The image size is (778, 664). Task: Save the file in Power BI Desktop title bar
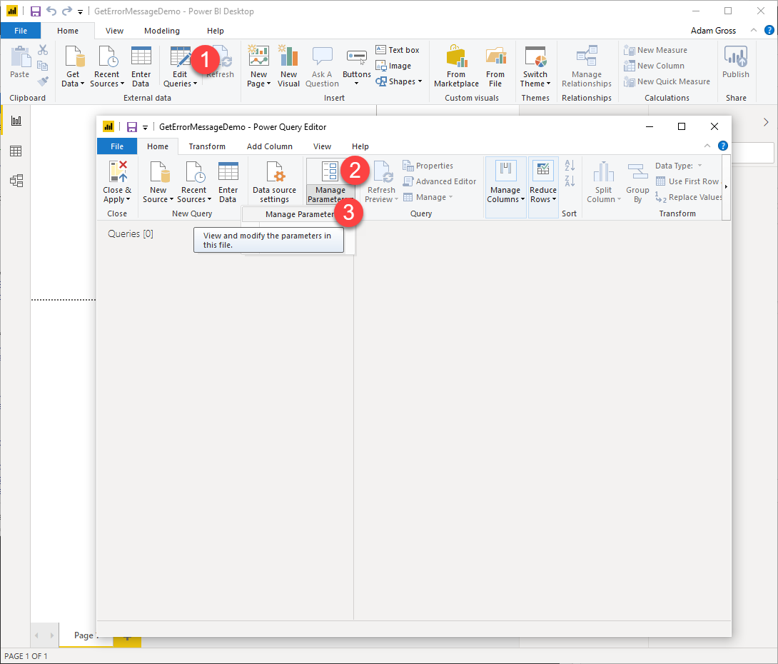(36, 11)
